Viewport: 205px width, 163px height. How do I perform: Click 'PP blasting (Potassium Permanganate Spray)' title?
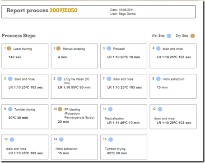[79, 114]
